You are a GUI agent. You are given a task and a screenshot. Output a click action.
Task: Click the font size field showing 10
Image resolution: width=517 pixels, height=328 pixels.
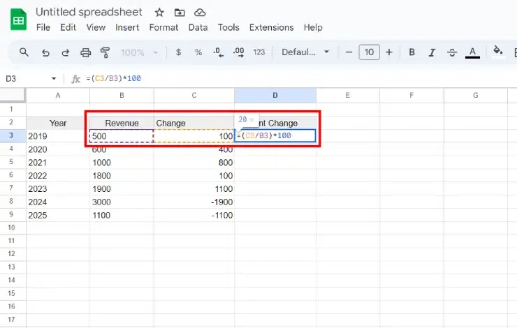tap(369, 52)
